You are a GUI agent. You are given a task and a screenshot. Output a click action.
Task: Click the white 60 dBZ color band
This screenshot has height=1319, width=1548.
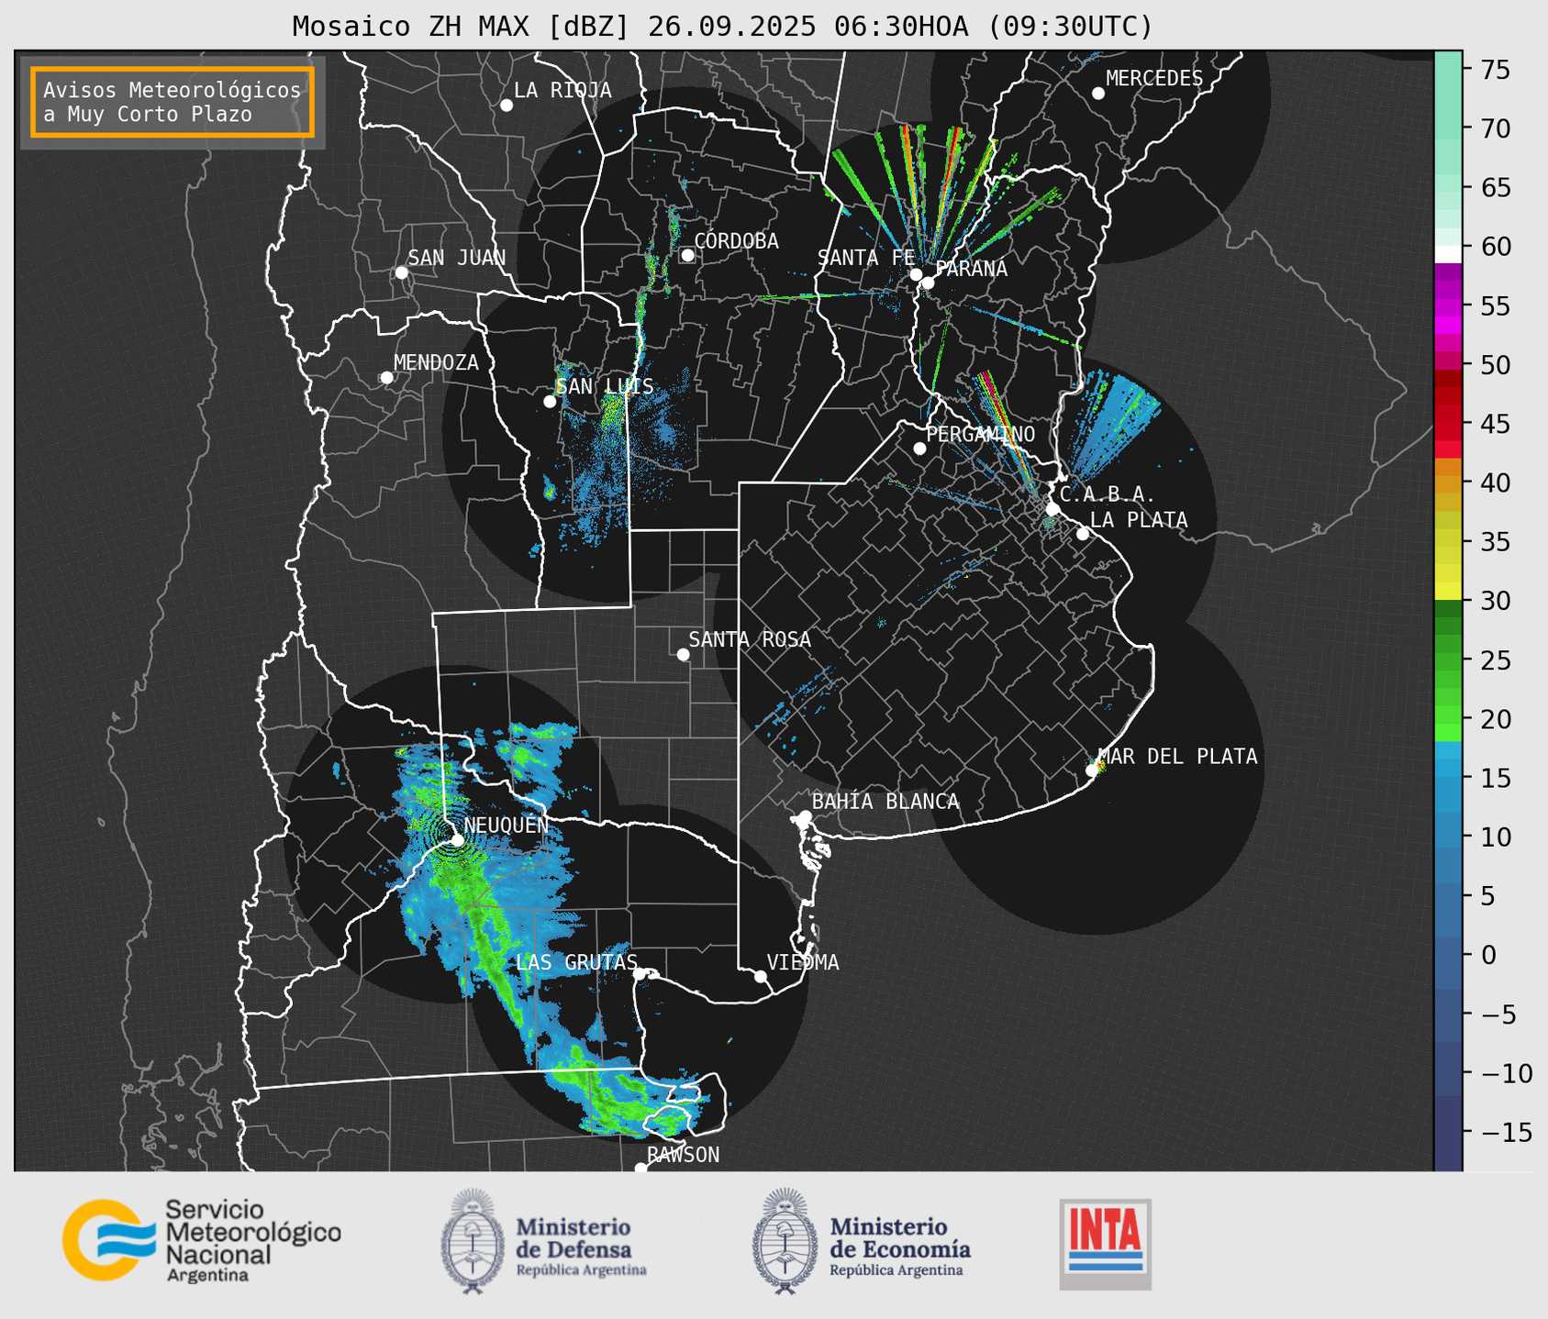coord(1448,253)
